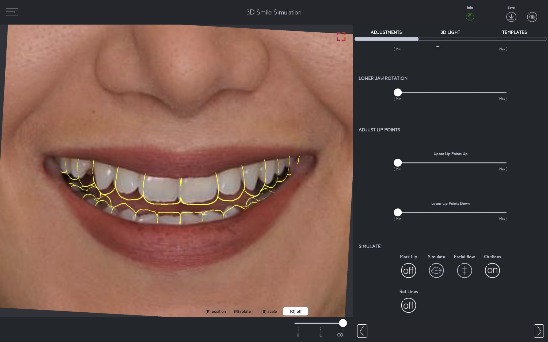Open the Simulate lips tool
This screenshot has height=342, width=548.
[x=436, y=270]
